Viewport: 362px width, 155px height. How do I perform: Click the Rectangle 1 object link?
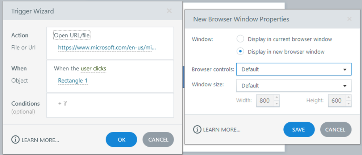[72, 80]
